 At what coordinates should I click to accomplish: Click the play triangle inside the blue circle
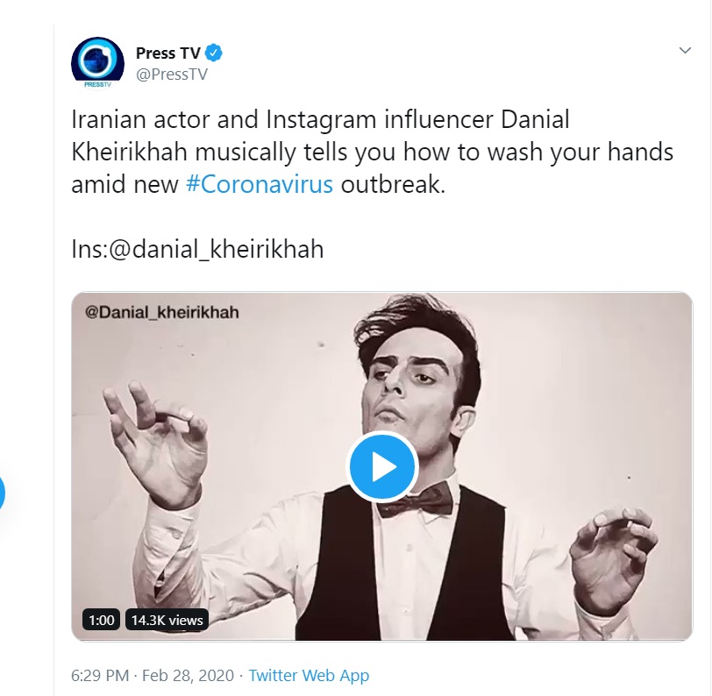tap(386, 467)
